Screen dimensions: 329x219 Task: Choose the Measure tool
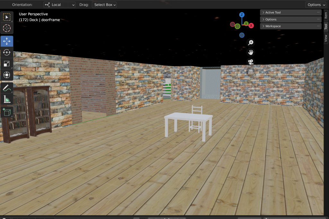7,99
